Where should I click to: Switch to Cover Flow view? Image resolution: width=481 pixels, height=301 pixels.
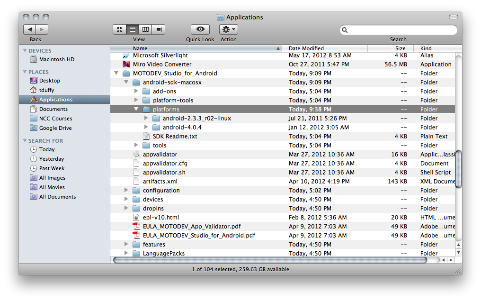click(158, 29)
